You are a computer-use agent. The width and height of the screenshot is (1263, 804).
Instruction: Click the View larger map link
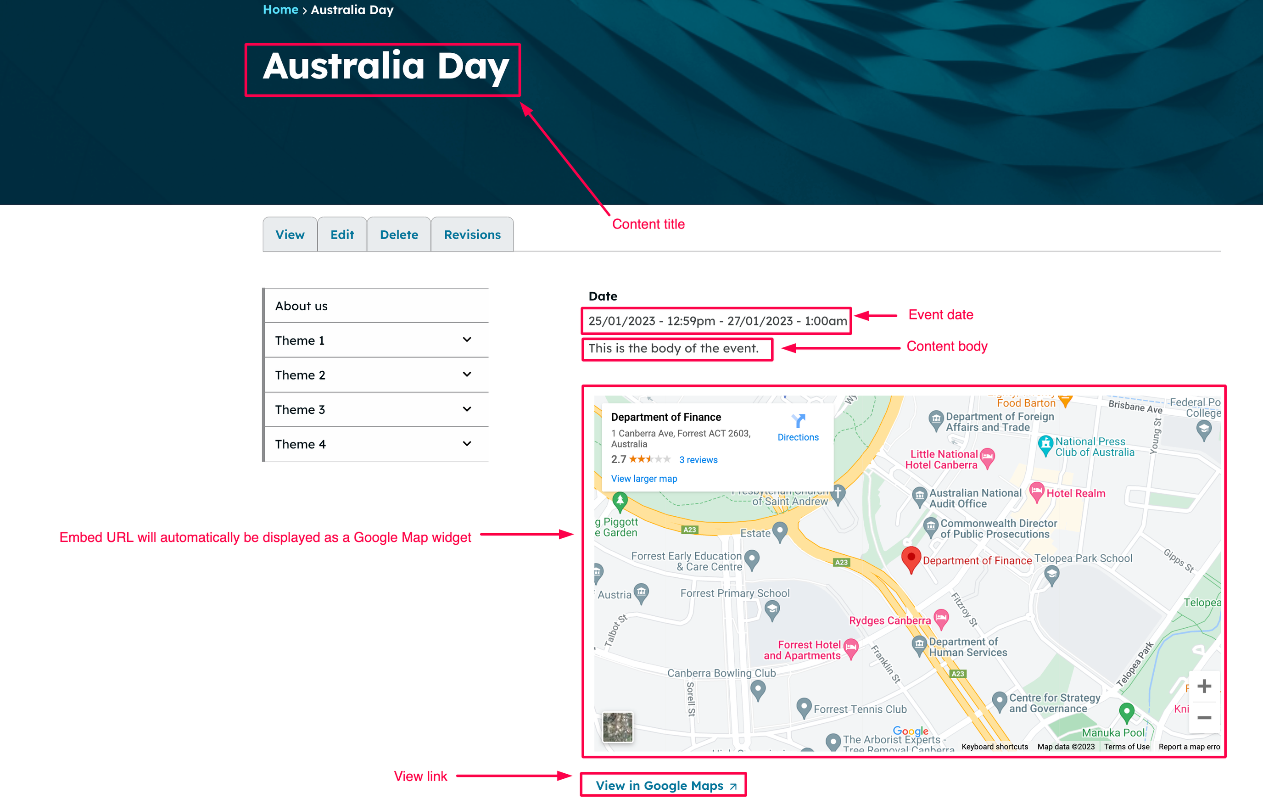(x=643, y=478)
